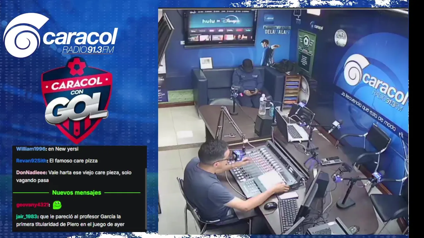Click the Caracol con Gol shield badge

point(77,100)
